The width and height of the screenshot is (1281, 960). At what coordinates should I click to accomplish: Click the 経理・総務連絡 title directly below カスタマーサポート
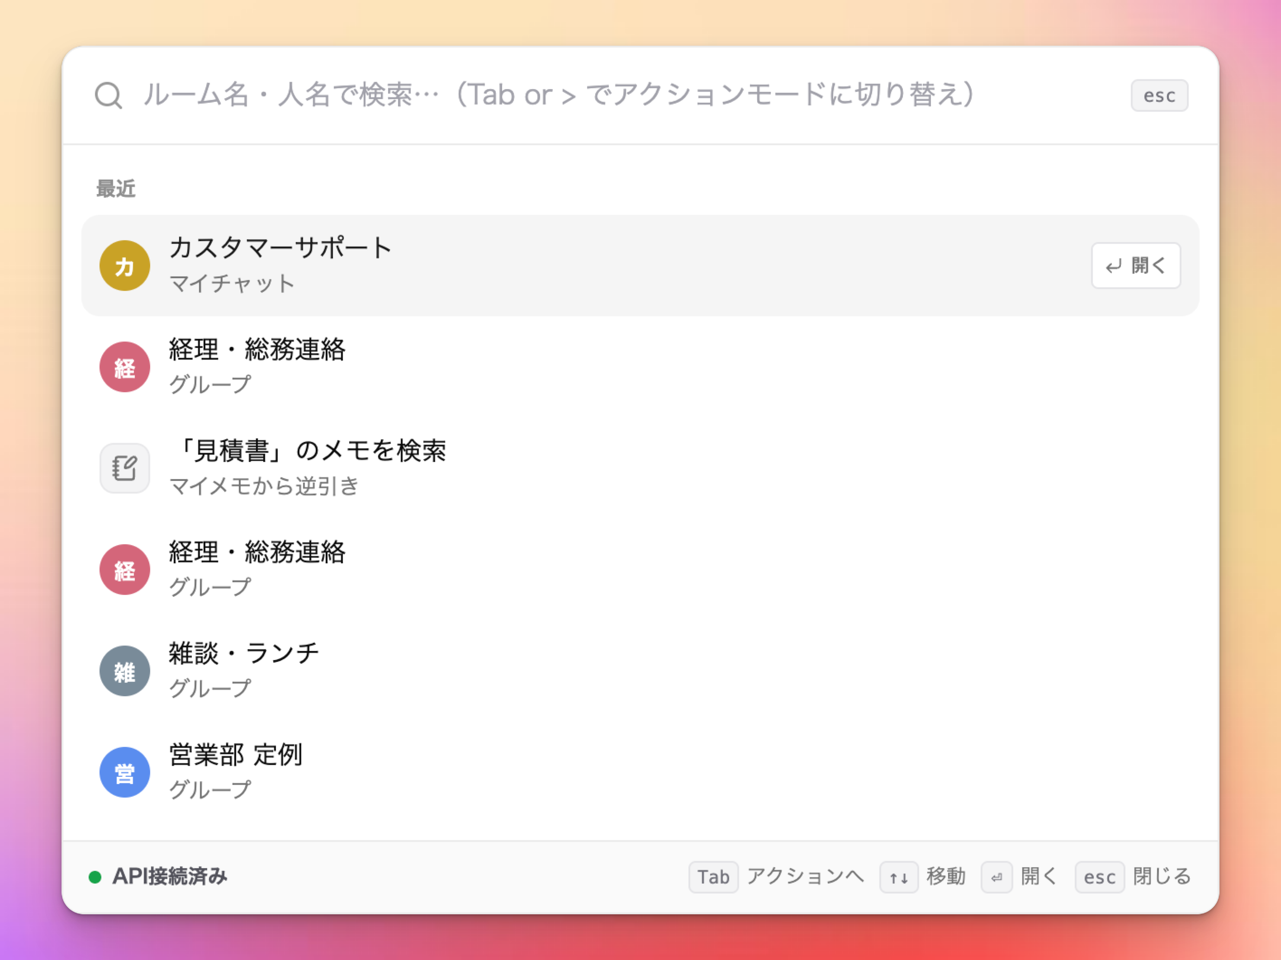tap(257, 349)
